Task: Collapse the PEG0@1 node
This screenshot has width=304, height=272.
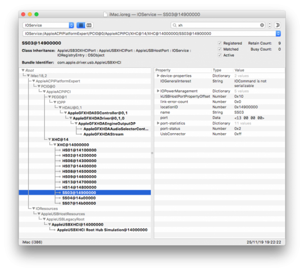Action: click(50, 97)
